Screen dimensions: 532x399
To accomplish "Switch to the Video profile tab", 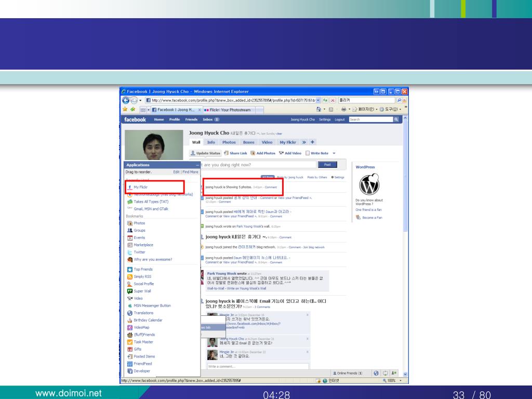I will 267,142.
